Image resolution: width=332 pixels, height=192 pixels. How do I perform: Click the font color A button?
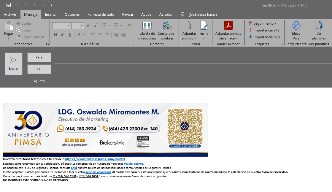[x=79, y=35]
